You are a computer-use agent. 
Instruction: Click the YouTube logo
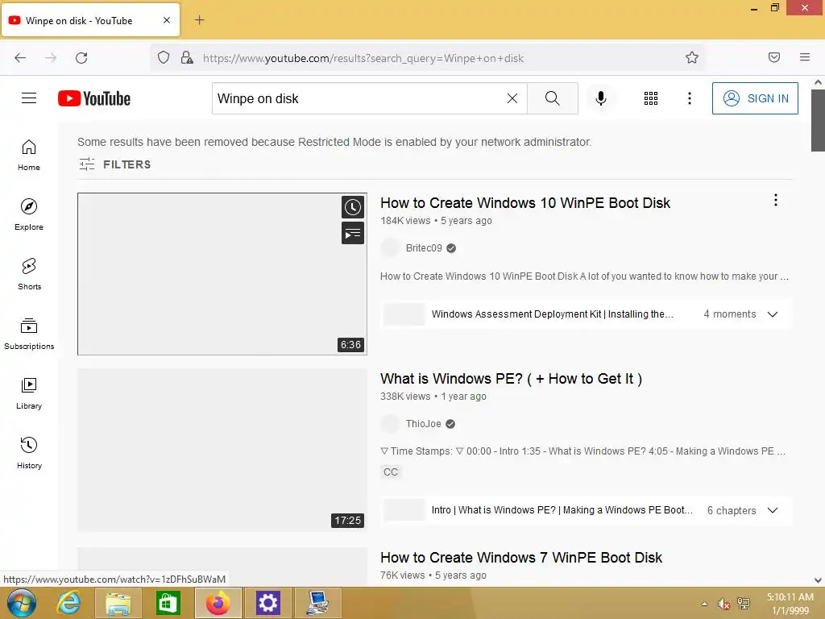[94, 98]
